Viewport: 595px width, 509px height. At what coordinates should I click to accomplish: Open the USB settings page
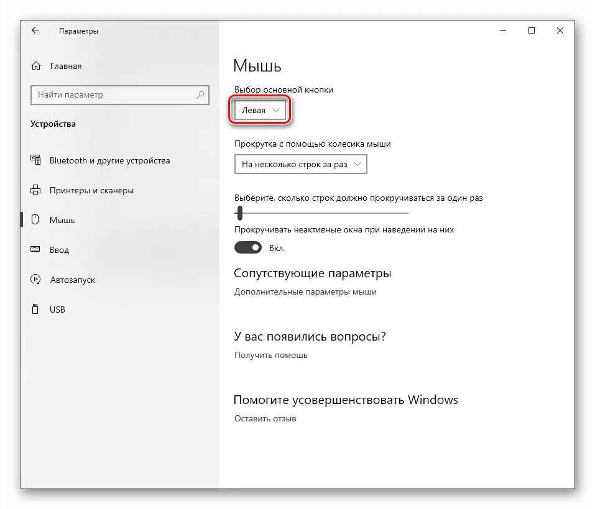57,310
